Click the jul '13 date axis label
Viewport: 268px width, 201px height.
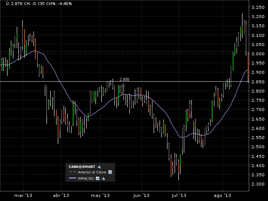tap(179, 196)
